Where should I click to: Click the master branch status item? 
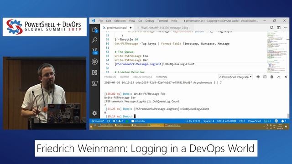click(x=98, y=121)
